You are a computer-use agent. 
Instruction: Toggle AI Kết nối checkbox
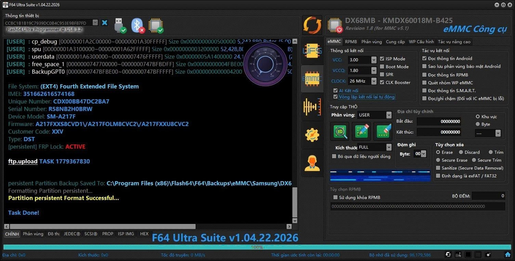(x=336, y=91)
